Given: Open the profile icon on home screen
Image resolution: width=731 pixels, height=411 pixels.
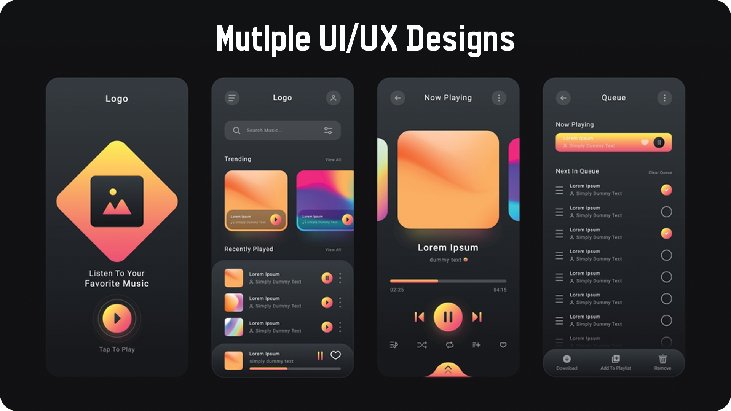Looking at the screenshot, I should click(334, 97).
